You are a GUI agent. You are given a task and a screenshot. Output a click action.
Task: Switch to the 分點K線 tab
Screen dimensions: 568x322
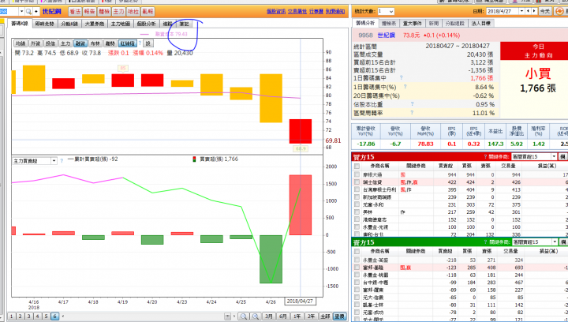point(69,24)
